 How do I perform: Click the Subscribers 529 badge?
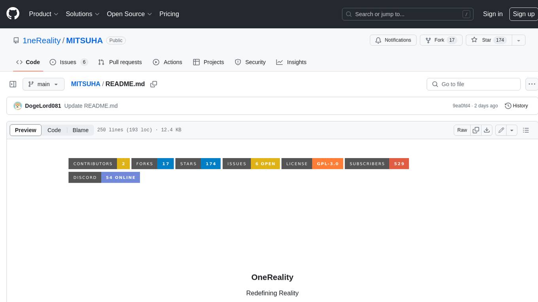(377, 164)
